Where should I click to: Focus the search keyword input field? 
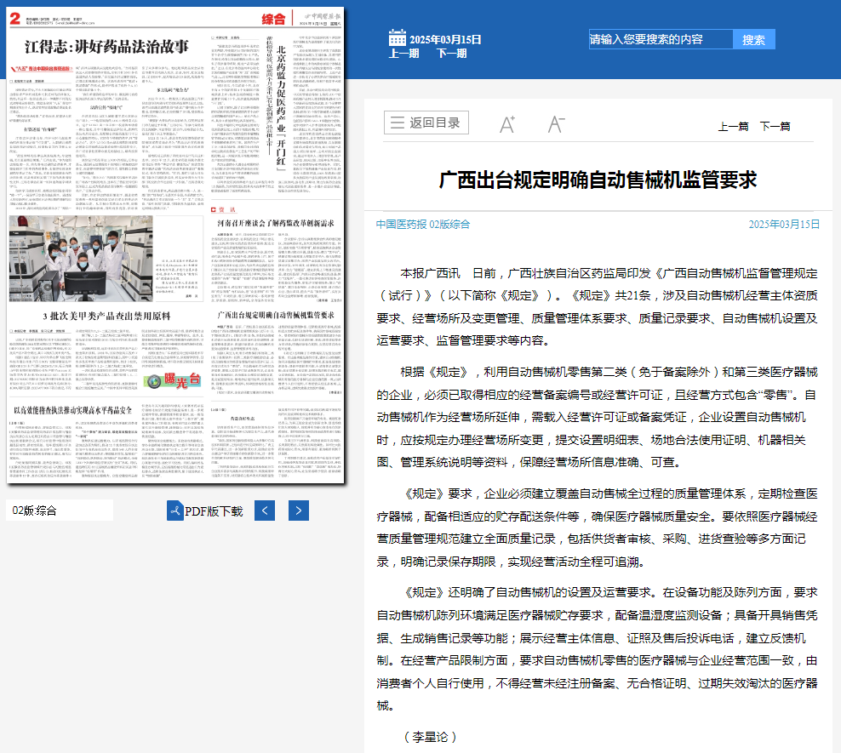[661, 39]
